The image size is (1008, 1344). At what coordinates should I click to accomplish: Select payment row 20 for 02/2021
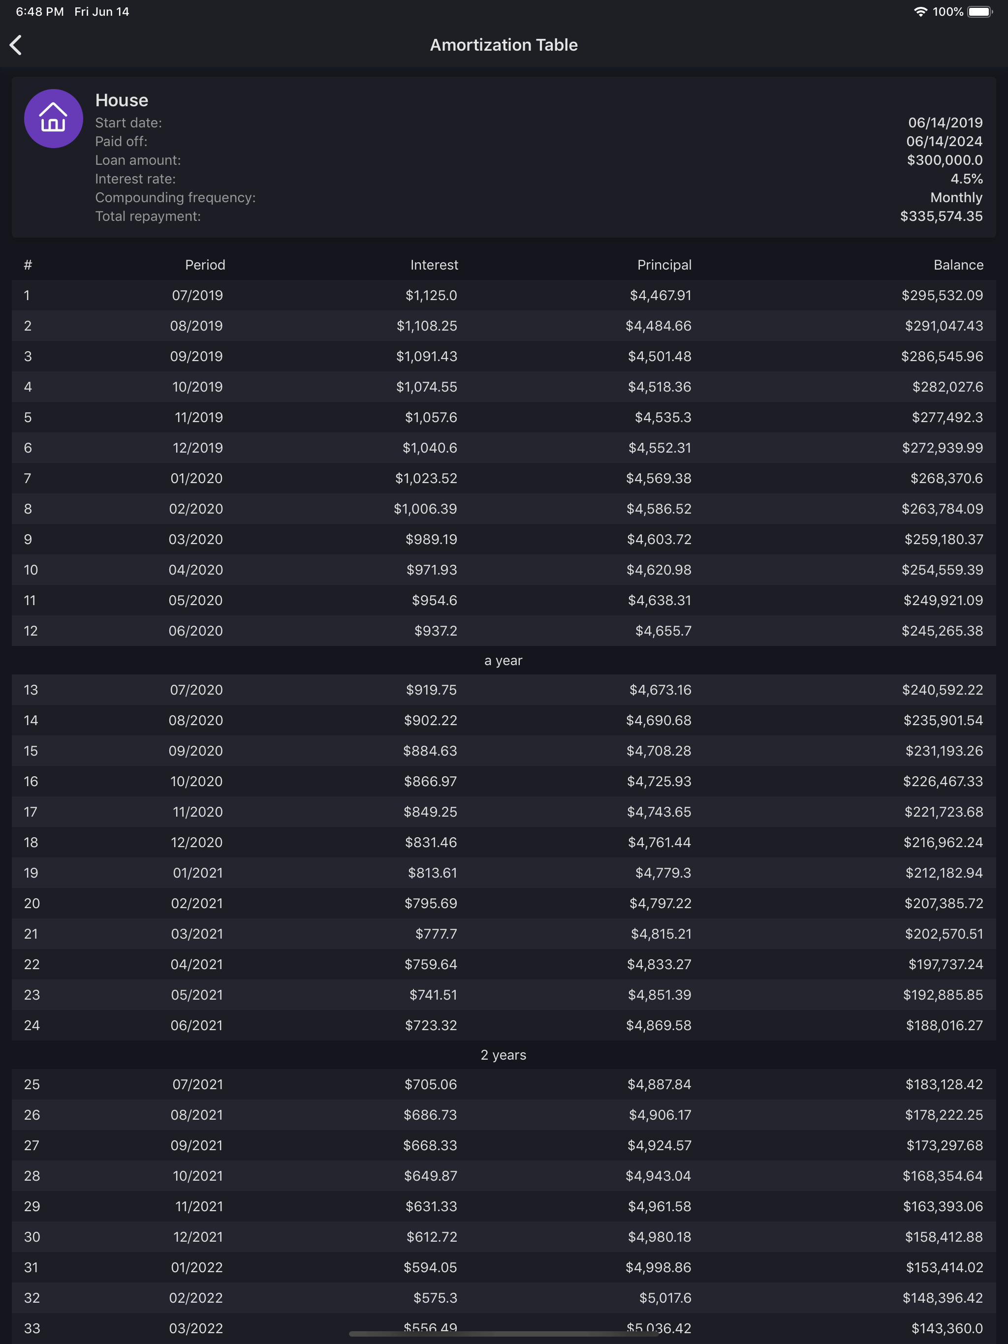[504, 904]
